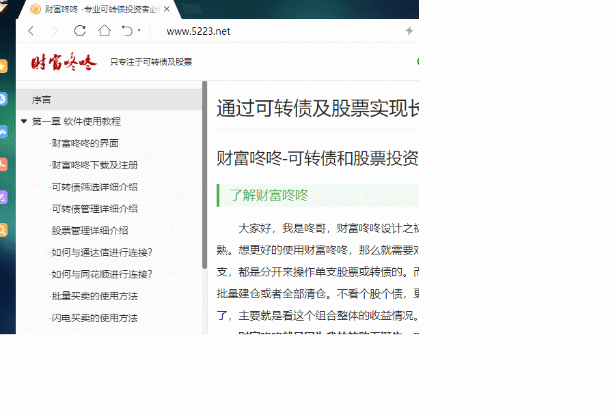Click the red 财富咚咚 site logo

coord(64,61)
